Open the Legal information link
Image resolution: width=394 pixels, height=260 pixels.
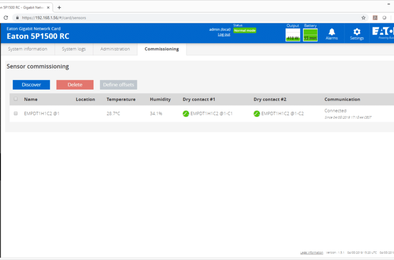pyautogui.click(x=312, y=252)
